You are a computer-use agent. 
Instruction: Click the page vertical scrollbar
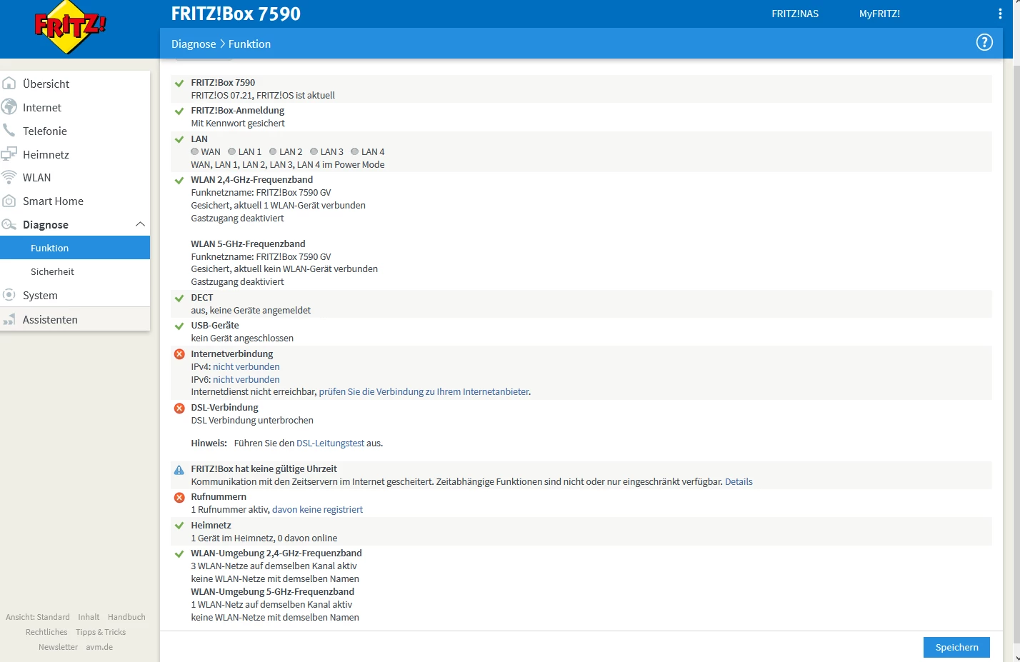pos(1016,356)
